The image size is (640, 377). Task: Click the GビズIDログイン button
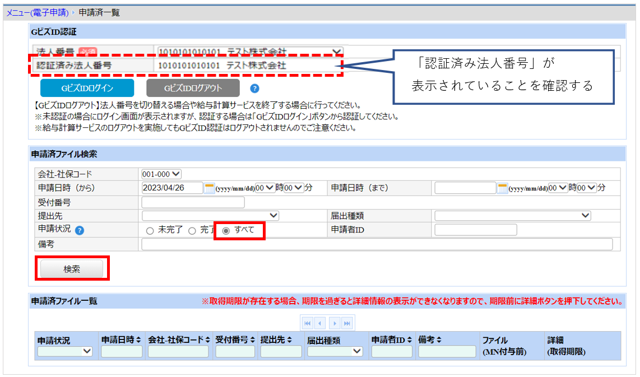87,88
